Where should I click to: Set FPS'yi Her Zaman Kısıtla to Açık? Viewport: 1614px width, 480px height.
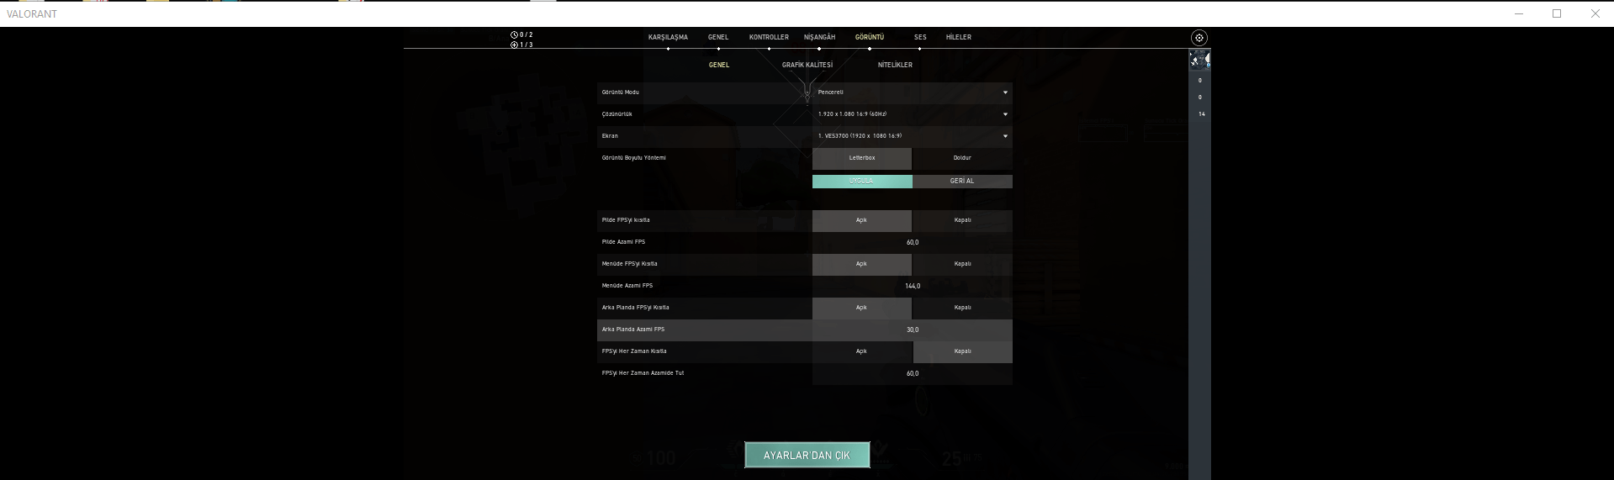click(x=862, y=351)
